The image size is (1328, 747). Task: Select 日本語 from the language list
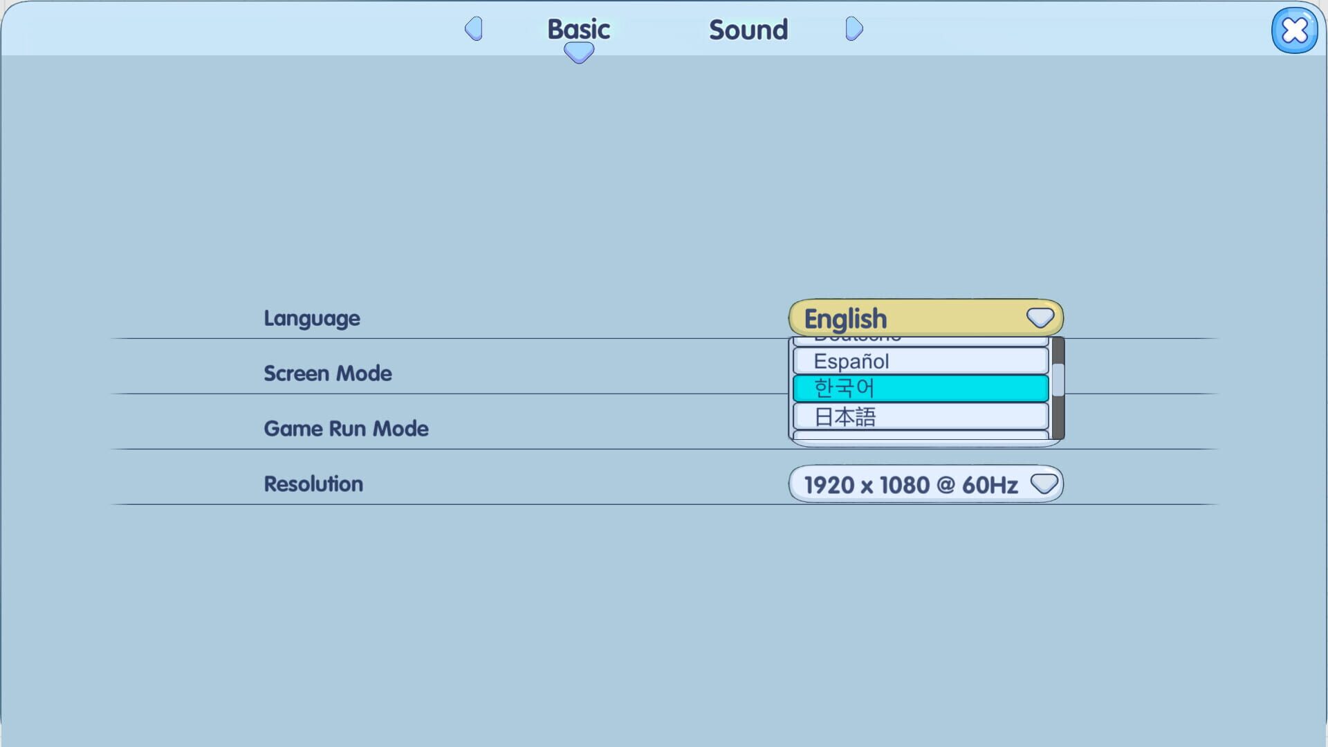coord(920,416)
